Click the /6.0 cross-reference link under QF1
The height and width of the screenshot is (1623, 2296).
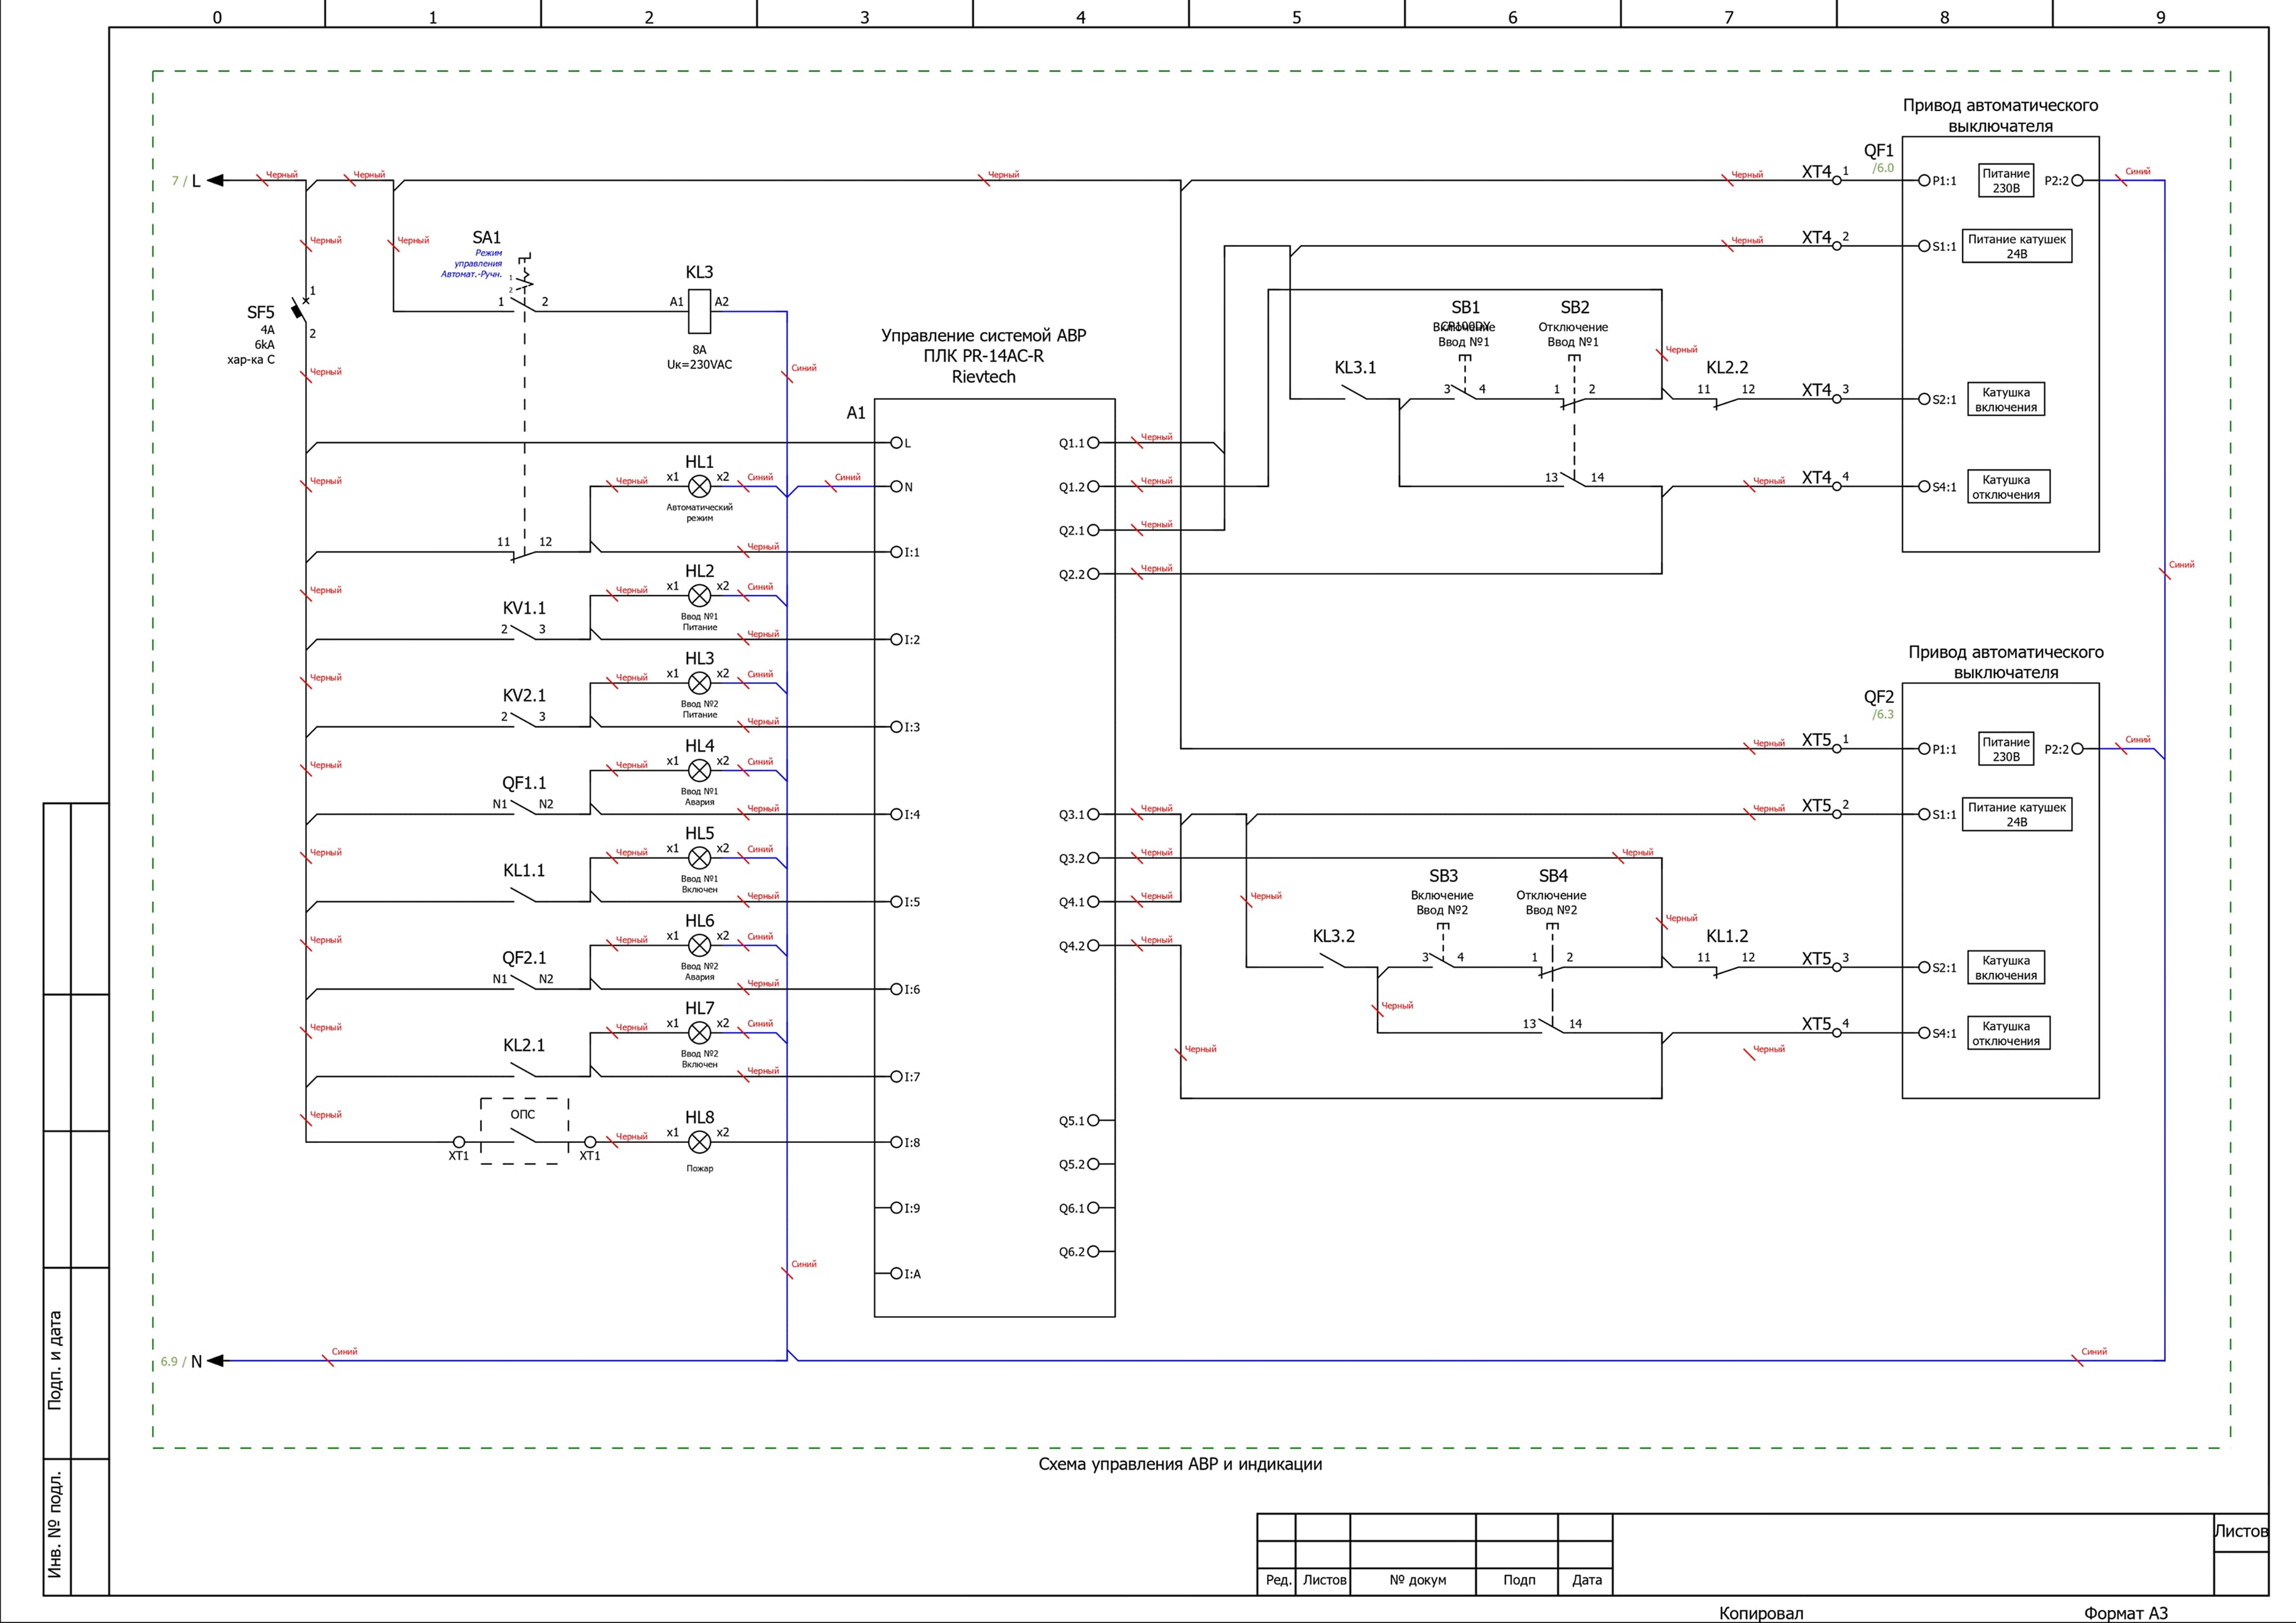[x=1883, y=168]
